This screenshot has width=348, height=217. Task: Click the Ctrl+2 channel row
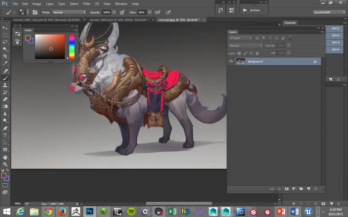click(x=334, y=28)
